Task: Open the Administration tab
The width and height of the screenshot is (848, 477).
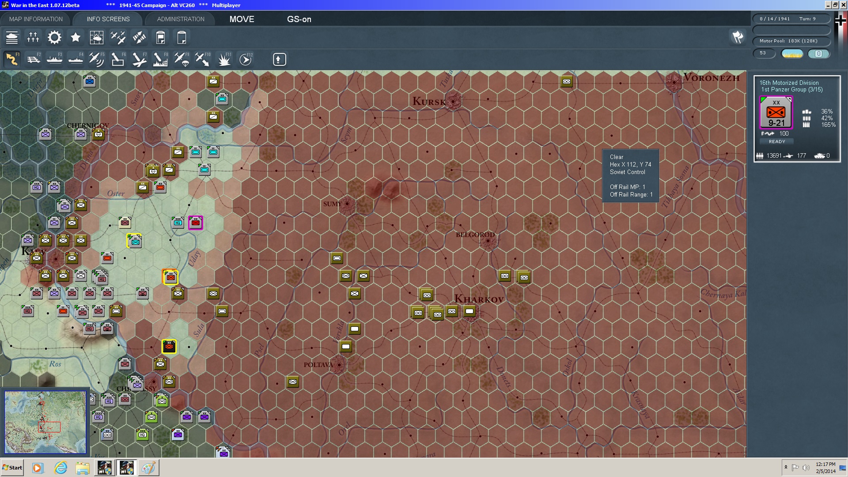Action: (181, 19)
